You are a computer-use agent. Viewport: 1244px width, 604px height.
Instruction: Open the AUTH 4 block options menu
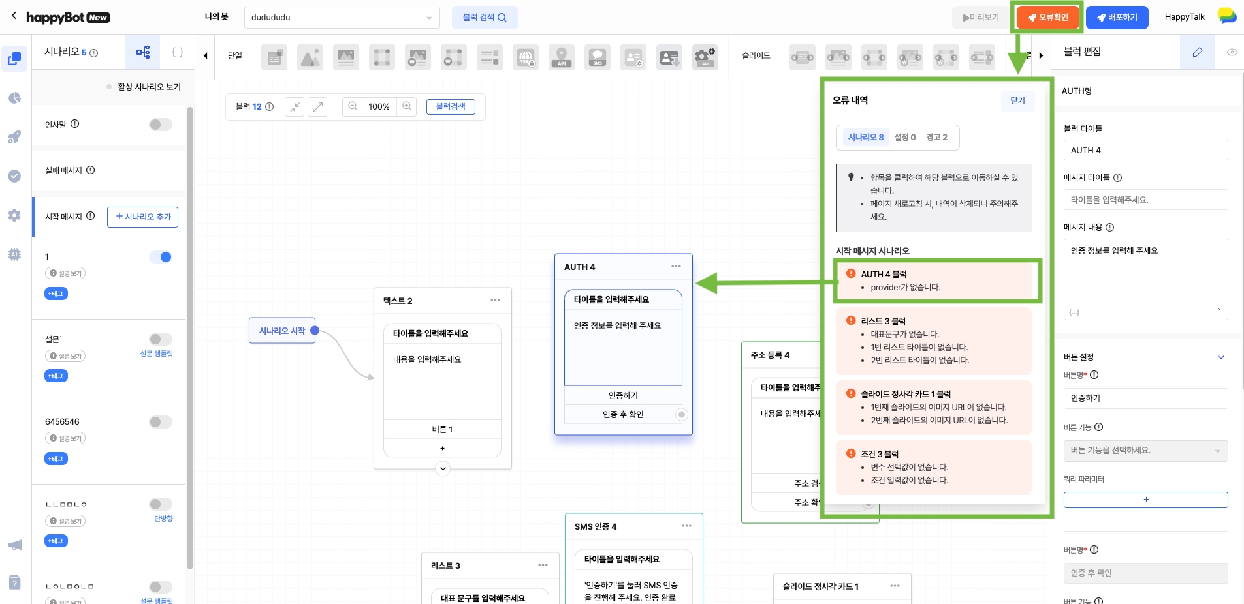676,266
